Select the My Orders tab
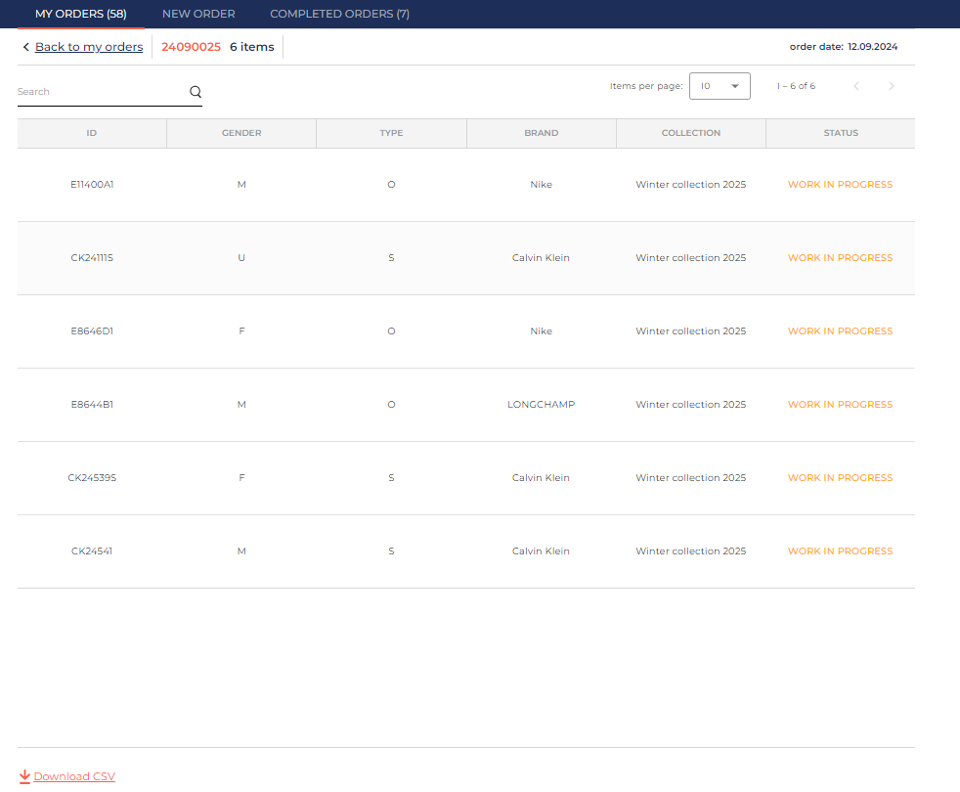This screenshot has height=792, width=960. pos(80,14)
